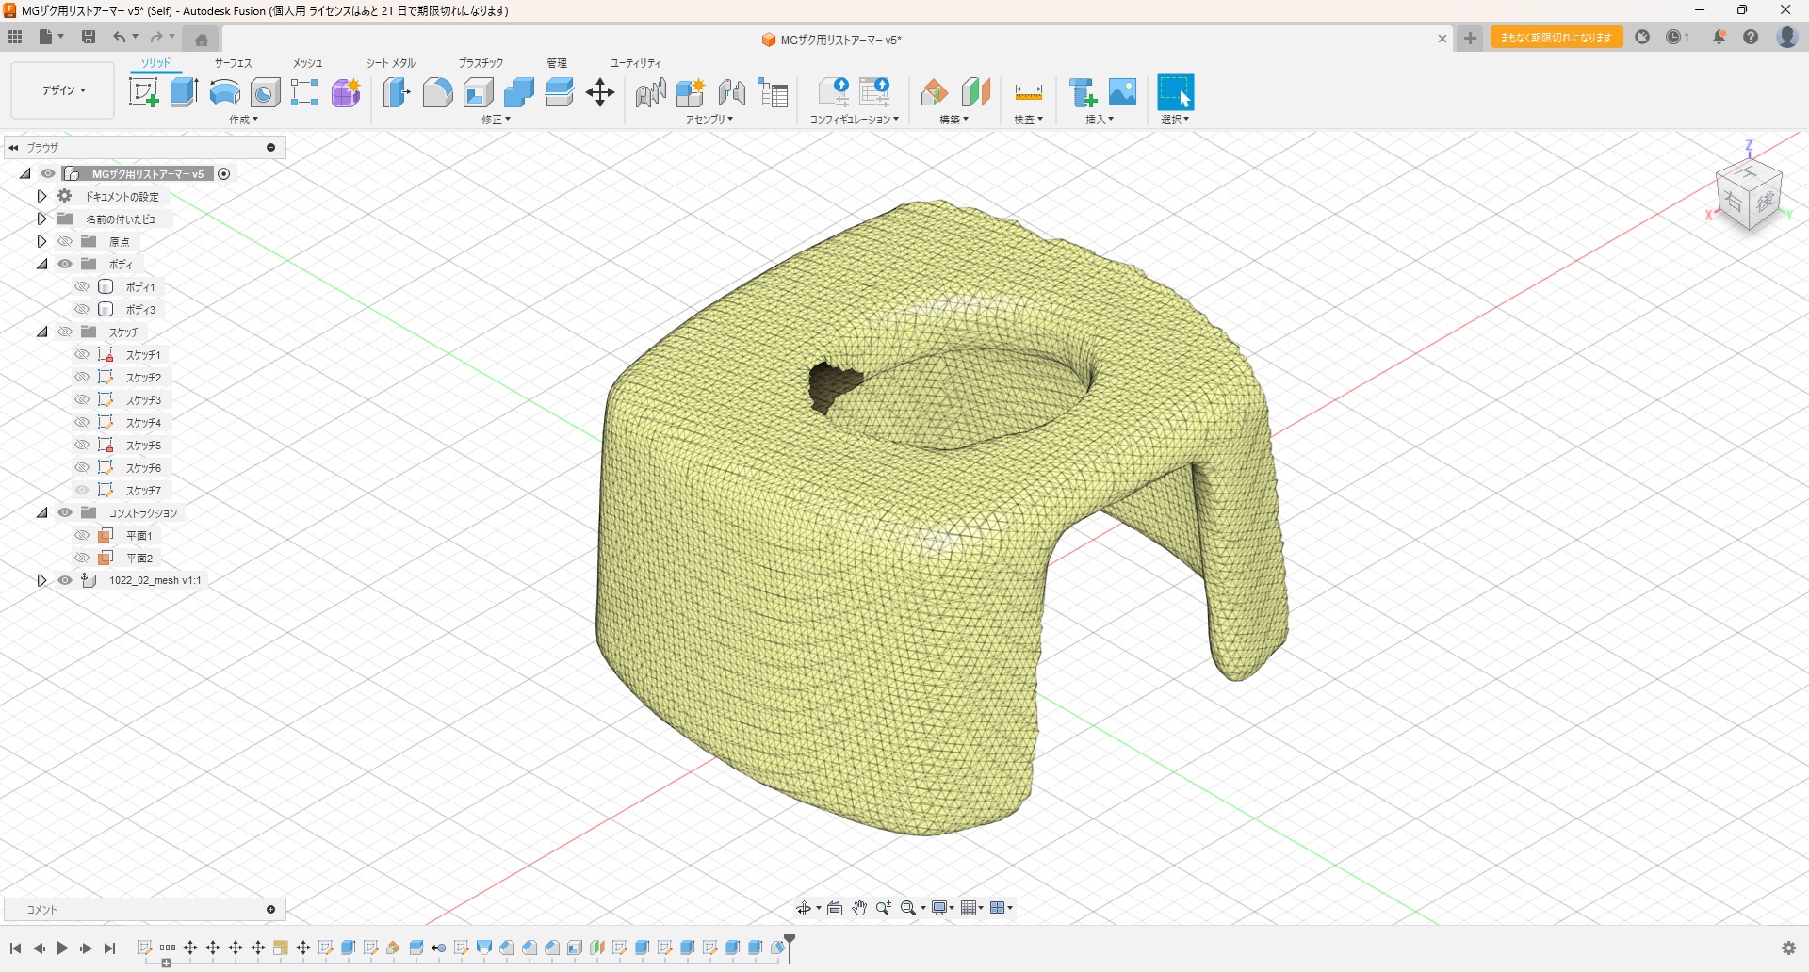
Task: Expand the 1022_02_mesh v1:1 component
Action: 41,580
